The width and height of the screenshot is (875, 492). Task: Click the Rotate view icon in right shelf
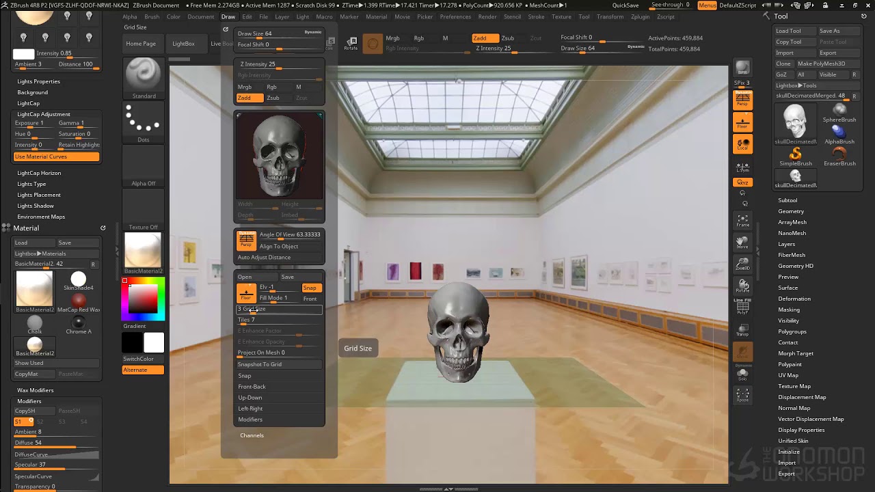pyautogui.click(x=742, y=286)
